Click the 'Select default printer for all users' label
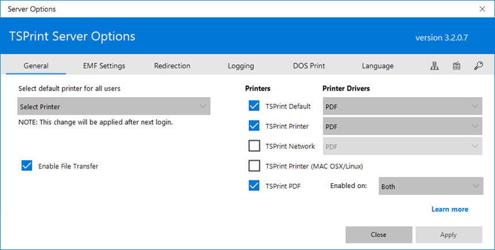This screenshot has width=495, height=250. pos(69,89)
